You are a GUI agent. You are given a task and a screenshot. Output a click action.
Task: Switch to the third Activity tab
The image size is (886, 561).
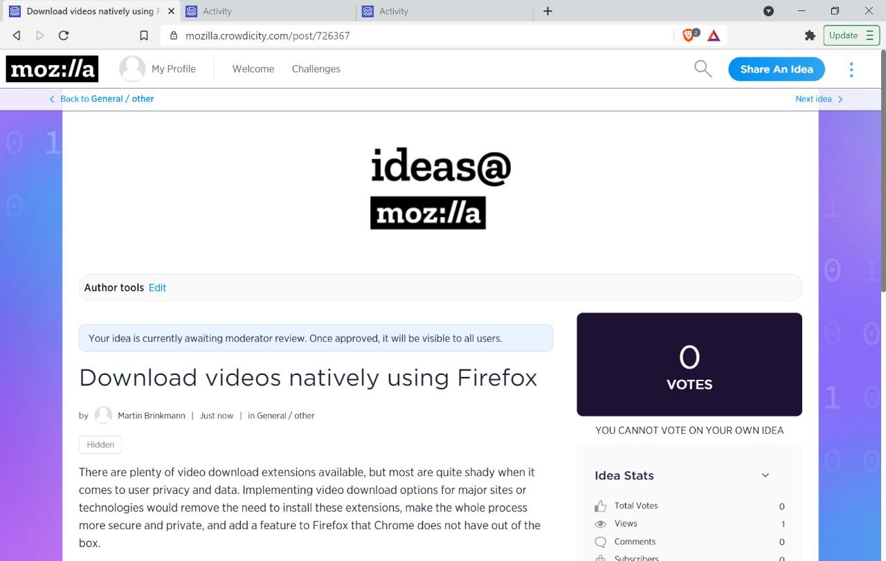[445, 11]
